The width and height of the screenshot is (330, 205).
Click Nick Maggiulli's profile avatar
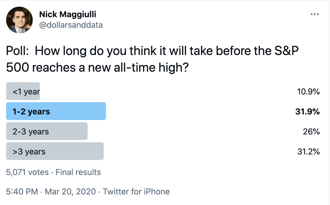pyautogui.click(x=19, y=20)
